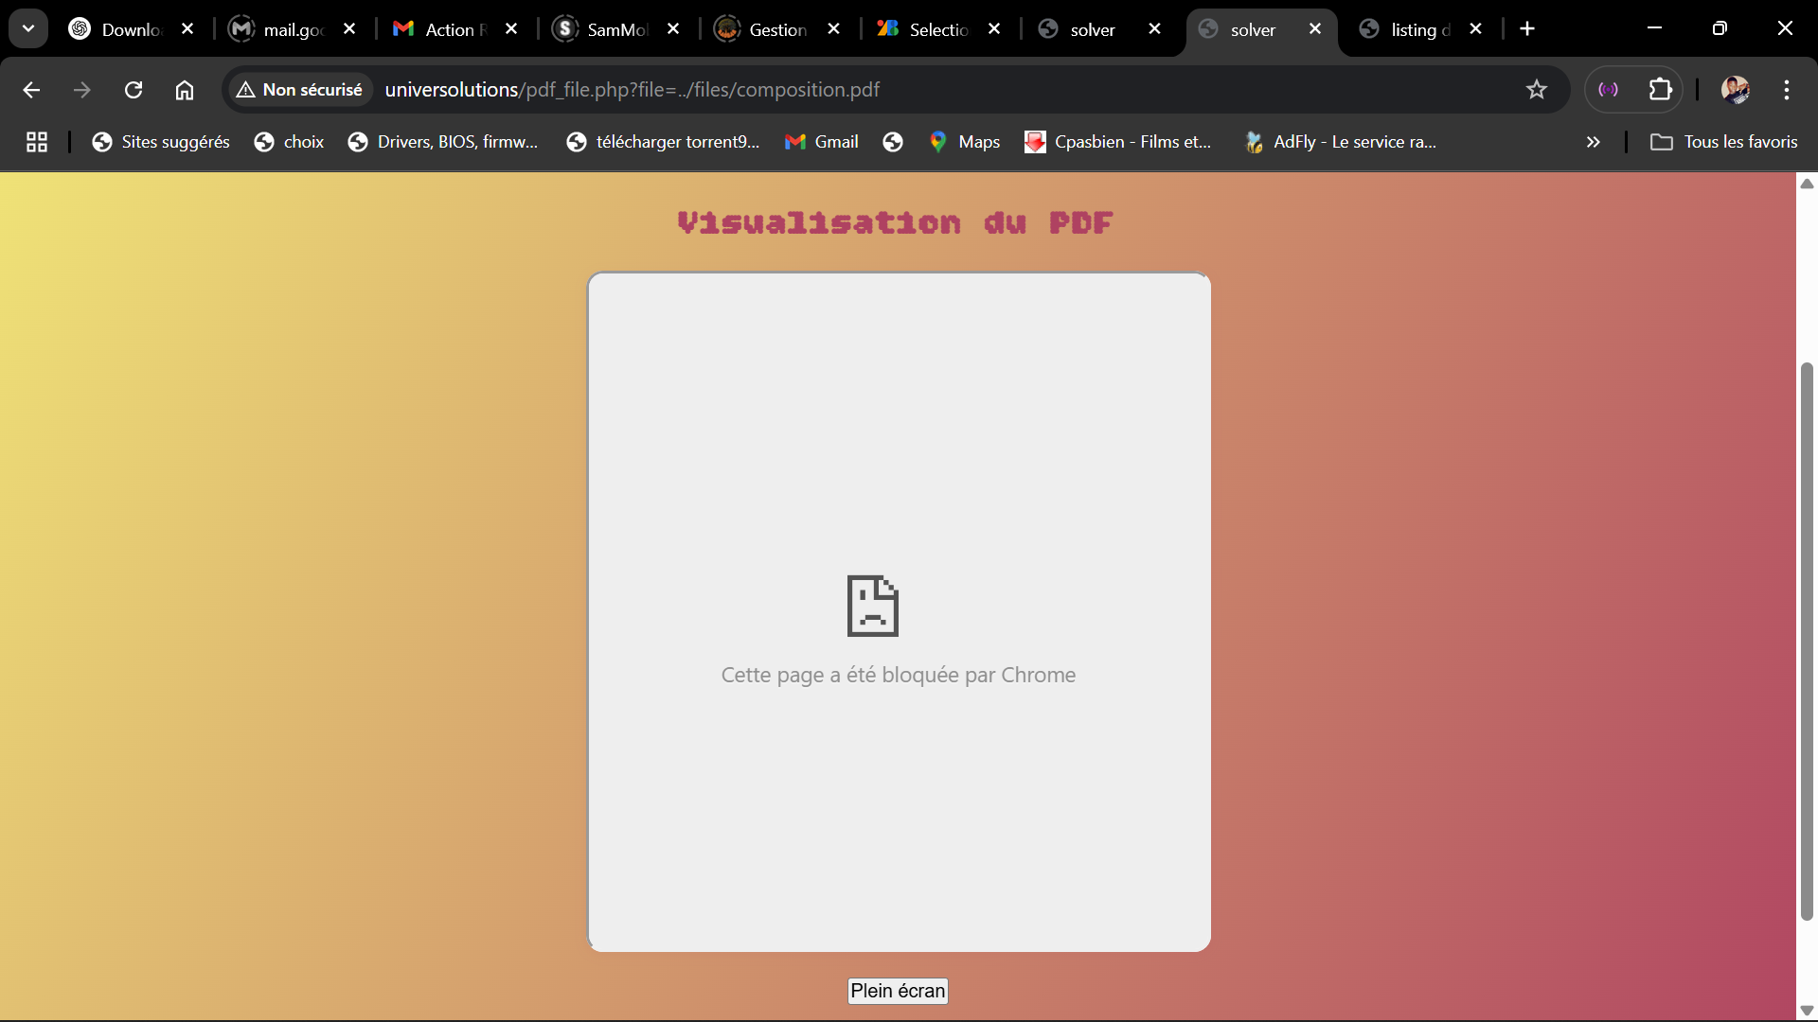The image size is (1818, 1022).
Task: Open Chrome three-dot menu
Action: 1787,90
